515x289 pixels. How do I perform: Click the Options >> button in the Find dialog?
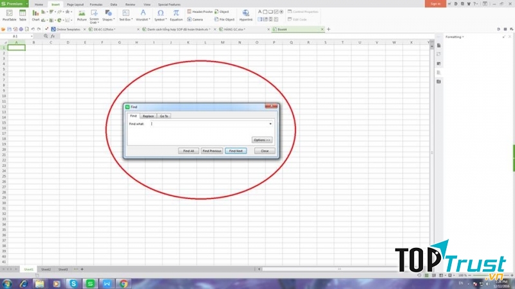click(x=262, y=139)
